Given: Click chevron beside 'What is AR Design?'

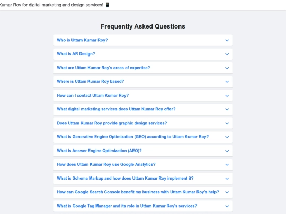Looking at the screenshot, I should tap(227, 54).
